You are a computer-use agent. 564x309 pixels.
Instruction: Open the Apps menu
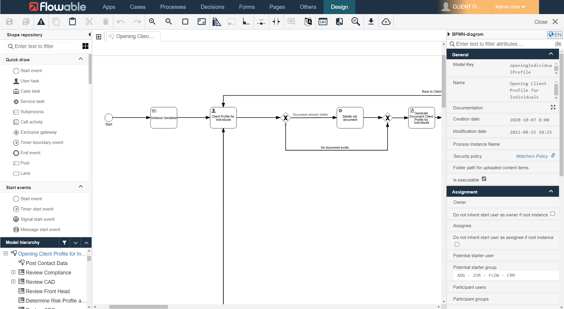pyautogui.click(x=109, y=7)
